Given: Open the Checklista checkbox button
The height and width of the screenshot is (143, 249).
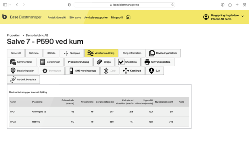Looking at the screenshot, I should pos(127,62).
